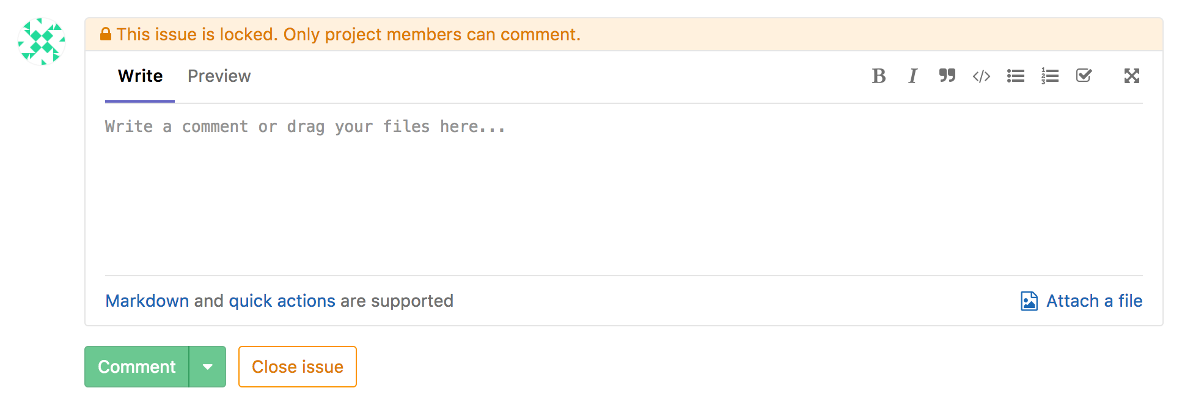Apply bold formatting to comment text

click(x=879, y=76)
